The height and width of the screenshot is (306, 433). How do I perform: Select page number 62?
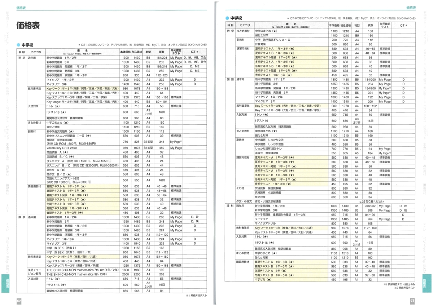(19, 300)
